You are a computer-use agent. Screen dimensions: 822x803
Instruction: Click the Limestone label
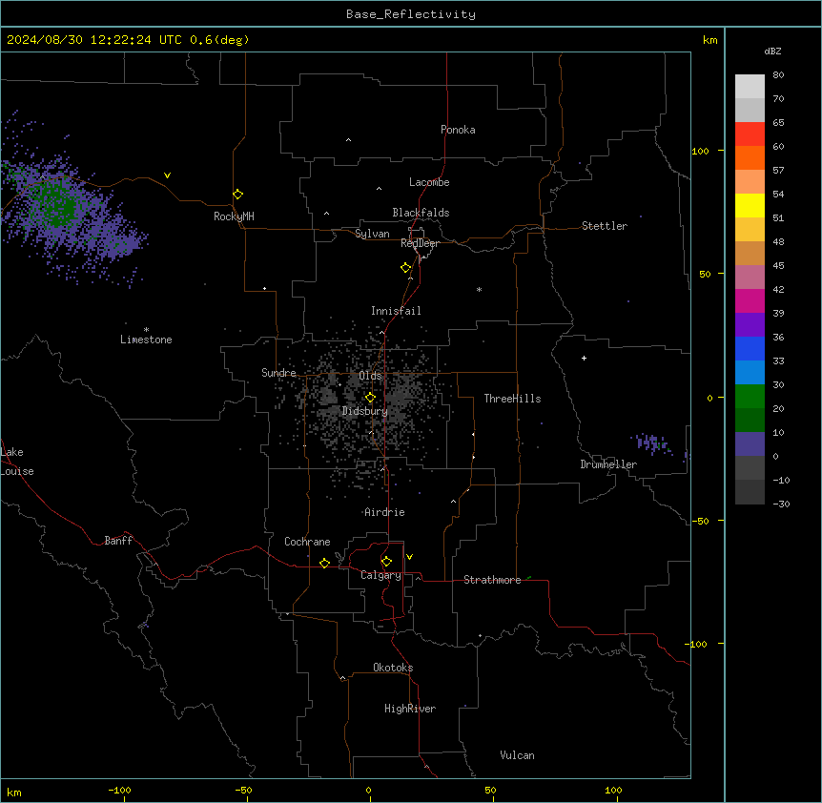(146, 340)
